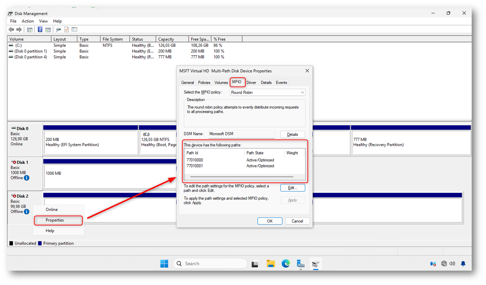Screen dimensions: 486x285
Task: Open Help via the blue question mark icon
Action: point(40,30)
